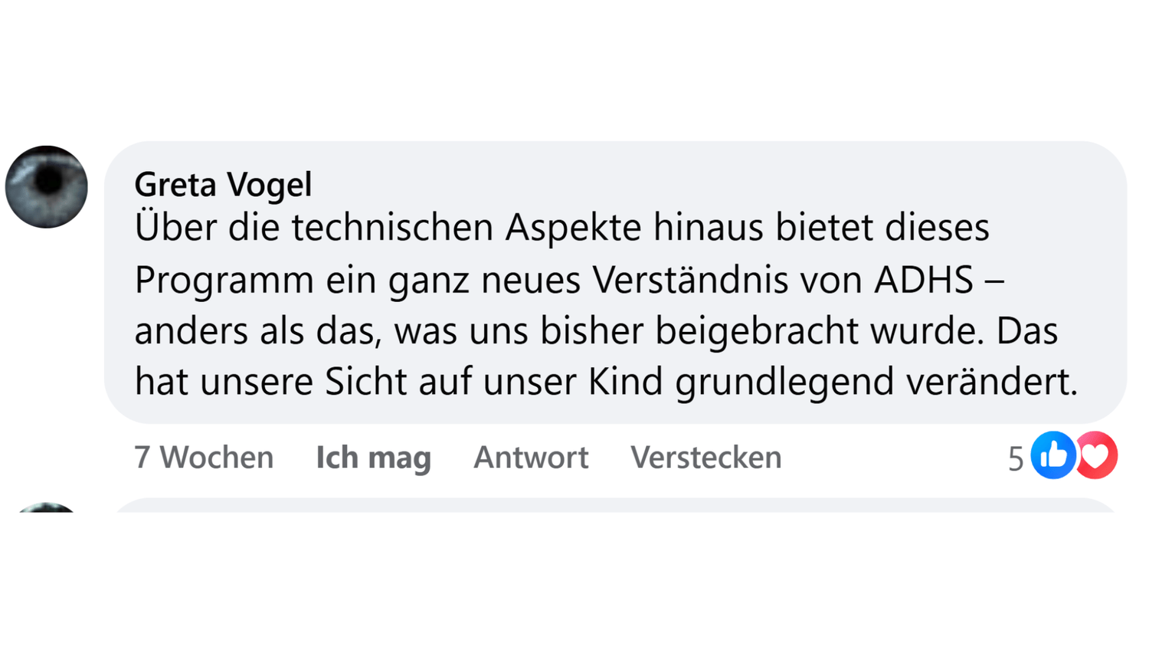Click the comment's last word verändert

(x=991, y=382)
